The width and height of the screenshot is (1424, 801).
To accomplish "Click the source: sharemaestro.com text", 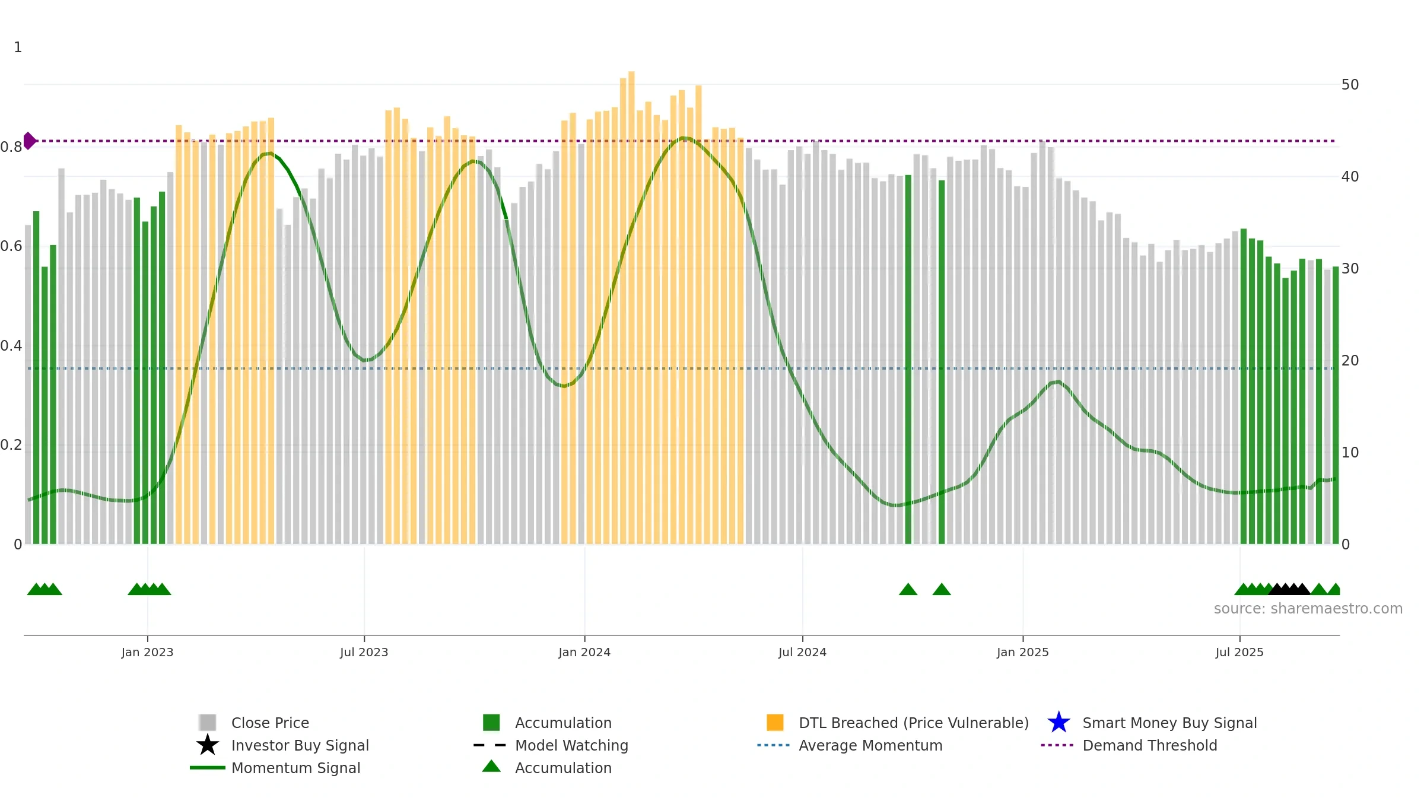I will click(x=1308, y=609).
